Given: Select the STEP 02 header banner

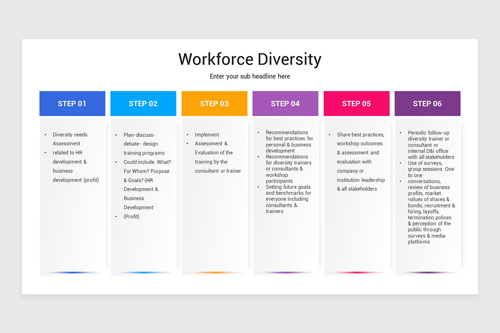Looking at the screenshot, I should click(x=143, y=103).
